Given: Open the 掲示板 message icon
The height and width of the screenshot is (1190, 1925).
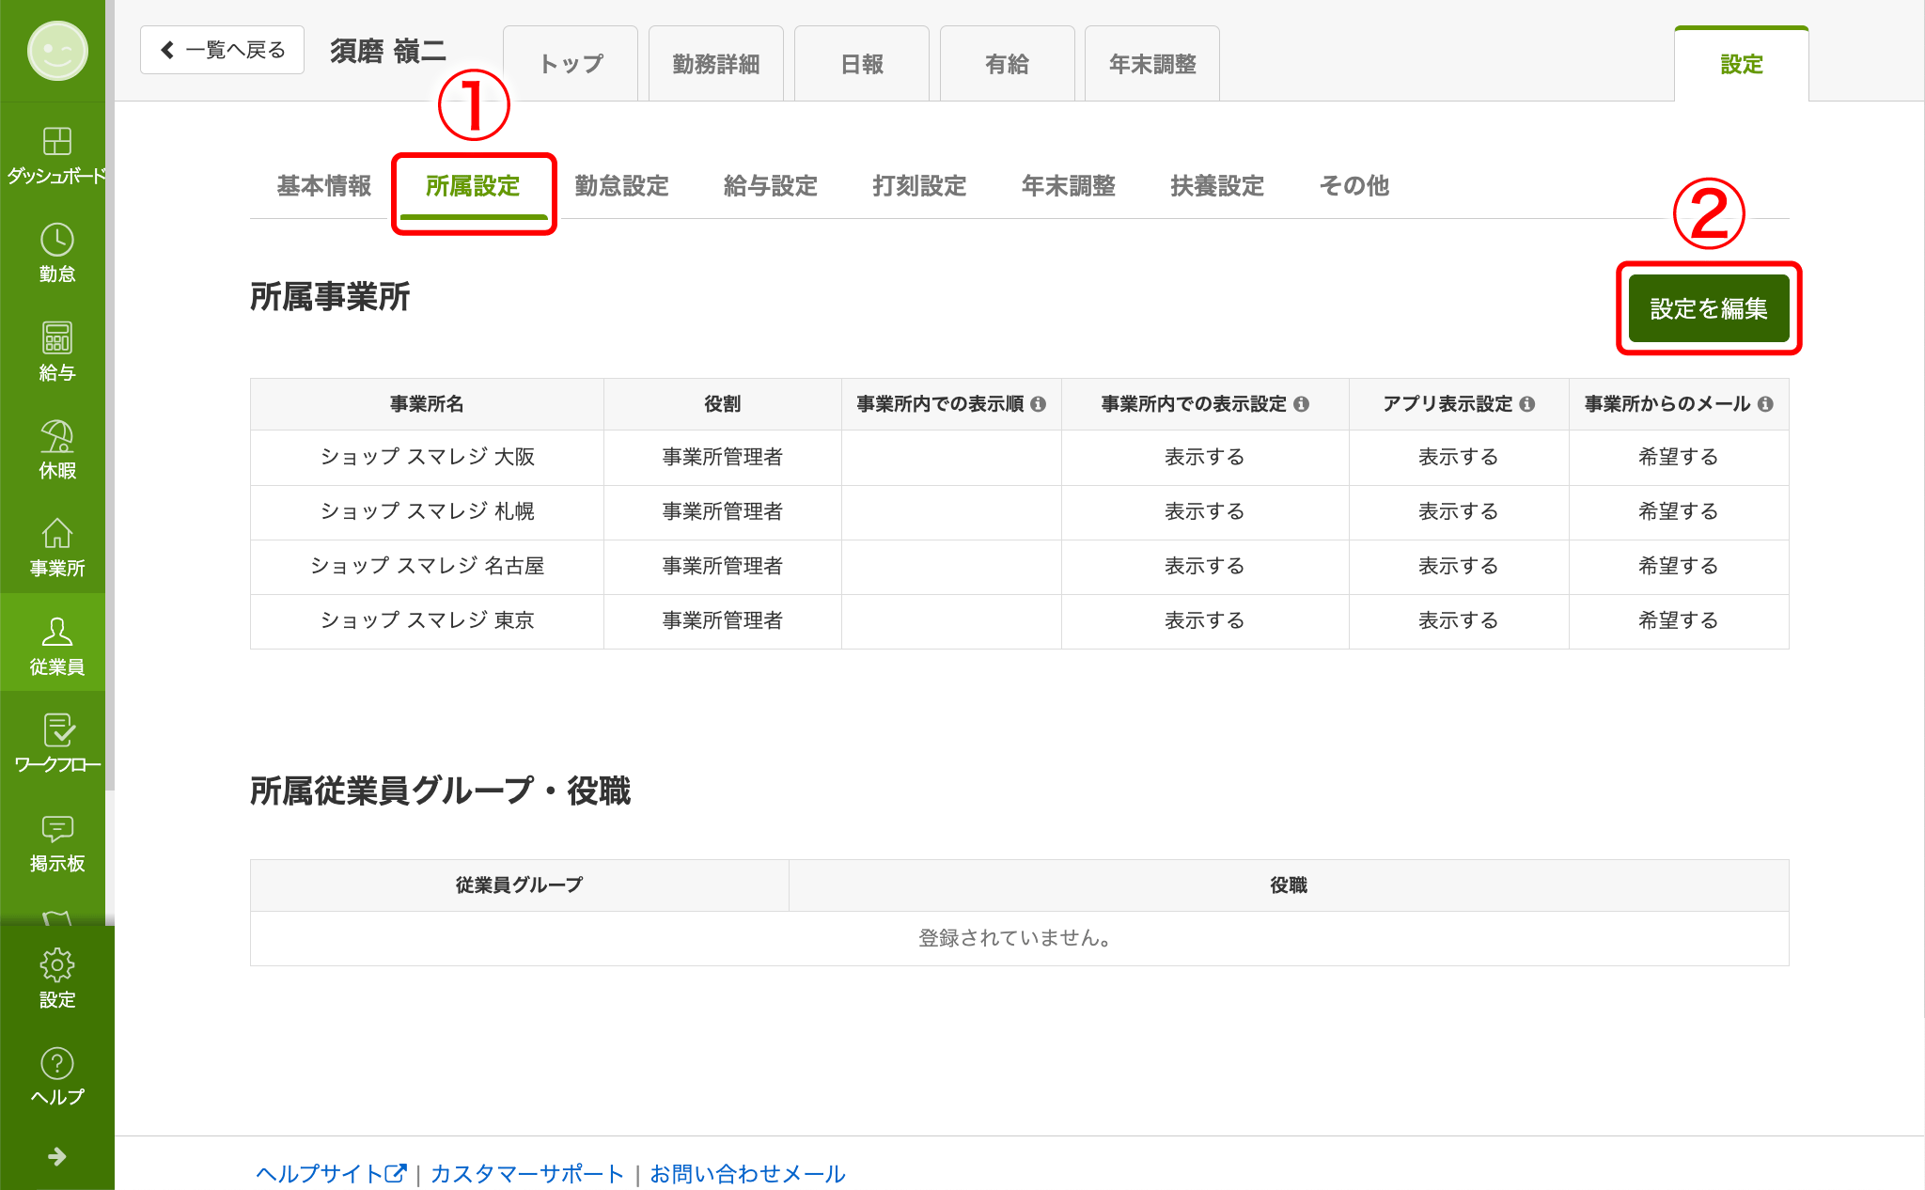Looking at the screenshot, I should point(56,828).
